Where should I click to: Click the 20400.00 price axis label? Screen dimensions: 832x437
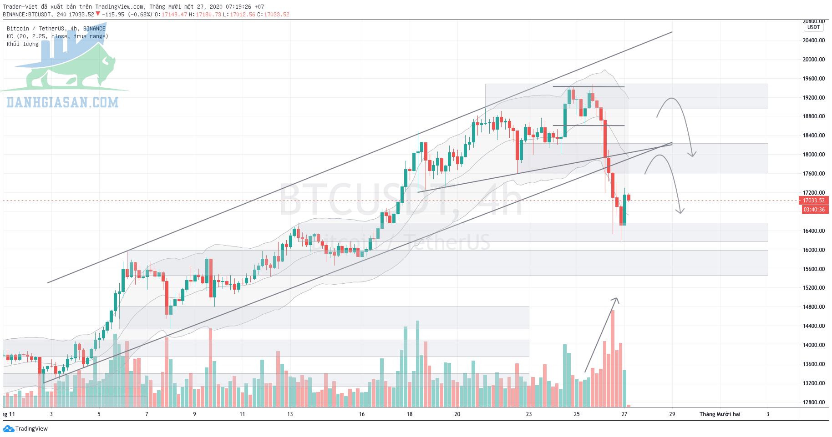pos(813,40)
